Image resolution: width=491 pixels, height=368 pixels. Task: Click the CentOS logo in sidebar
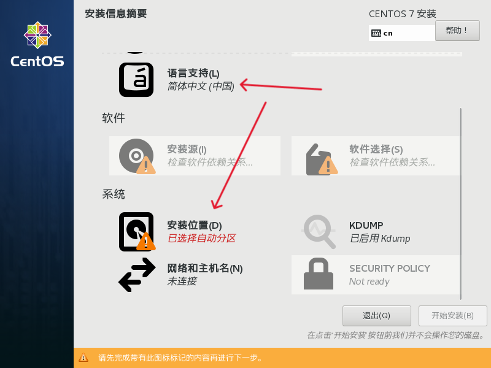click(37, 44)
